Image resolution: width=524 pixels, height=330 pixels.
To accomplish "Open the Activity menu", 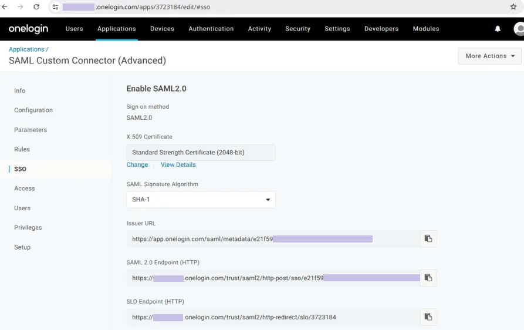I will tap(259, 29).
